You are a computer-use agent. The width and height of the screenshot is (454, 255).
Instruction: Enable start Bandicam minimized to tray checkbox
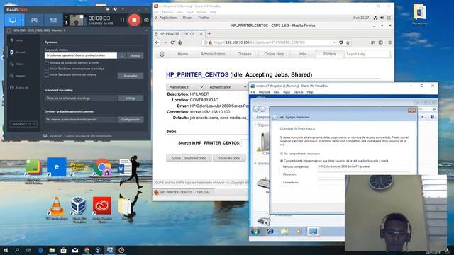[x=47, y=69]
